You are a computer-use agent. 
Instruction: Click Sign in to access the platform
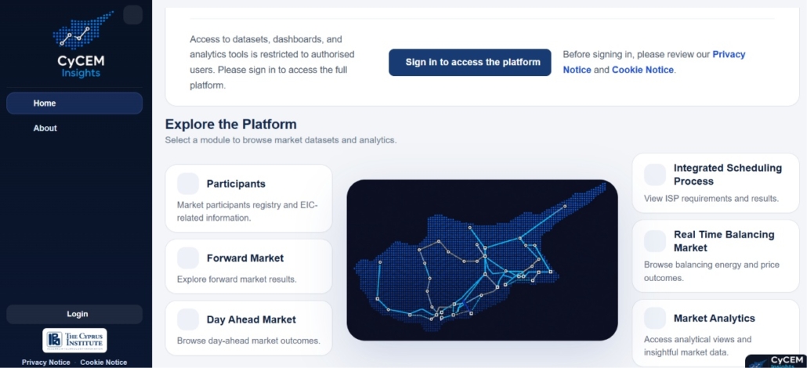click(470, 63)
